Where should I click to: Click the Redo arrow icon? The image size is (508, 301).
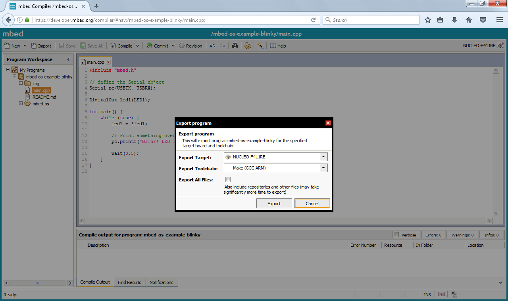tap(222, 46)
